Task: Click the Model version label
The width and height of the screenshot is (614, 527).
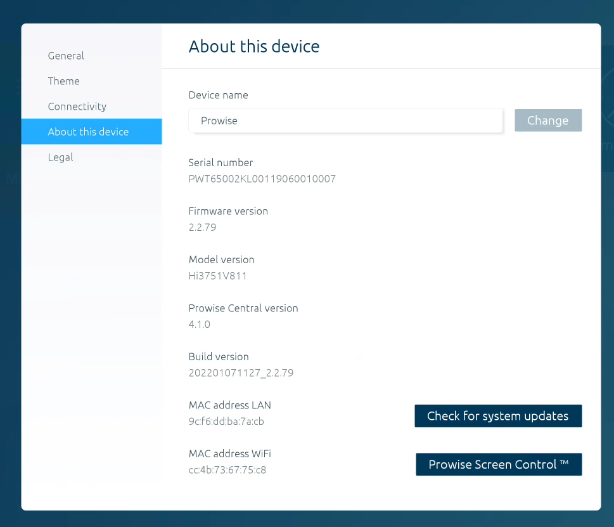Action: point(222,260)
